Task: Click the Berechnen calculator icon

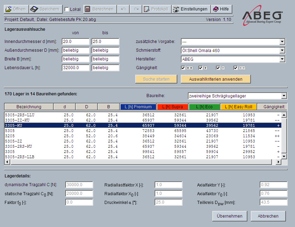Action: point(87,9)
